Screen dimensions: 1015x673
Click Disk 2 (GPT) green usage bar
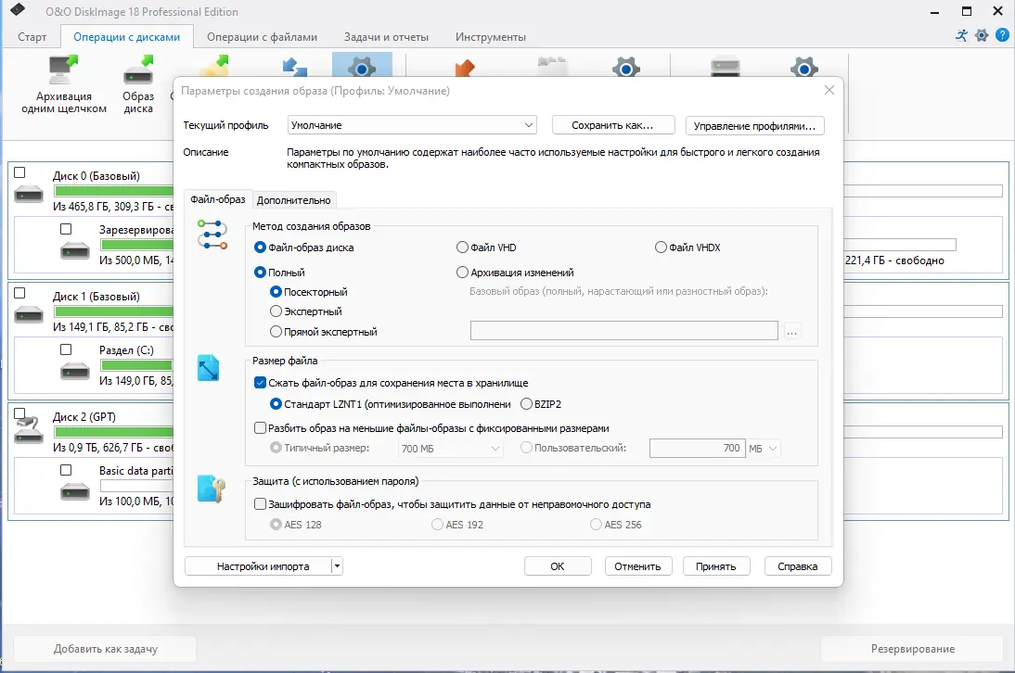click(x=114, y=432)
